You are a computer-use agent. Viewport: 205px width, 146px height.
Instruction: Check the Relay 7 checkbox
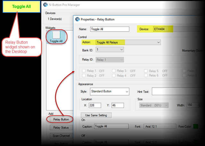click(184, 71)
